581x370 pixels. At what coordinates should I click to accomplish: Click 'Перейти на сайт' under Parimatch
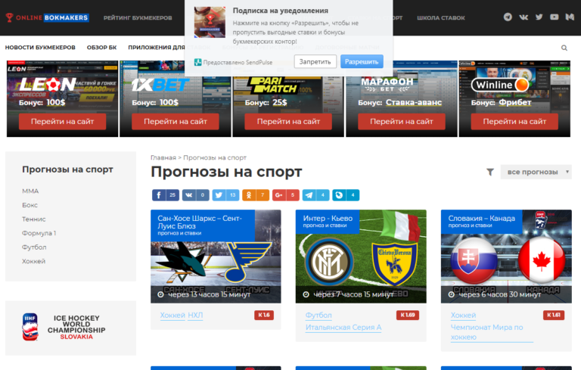pyautogui.click(x=288, y=122)
